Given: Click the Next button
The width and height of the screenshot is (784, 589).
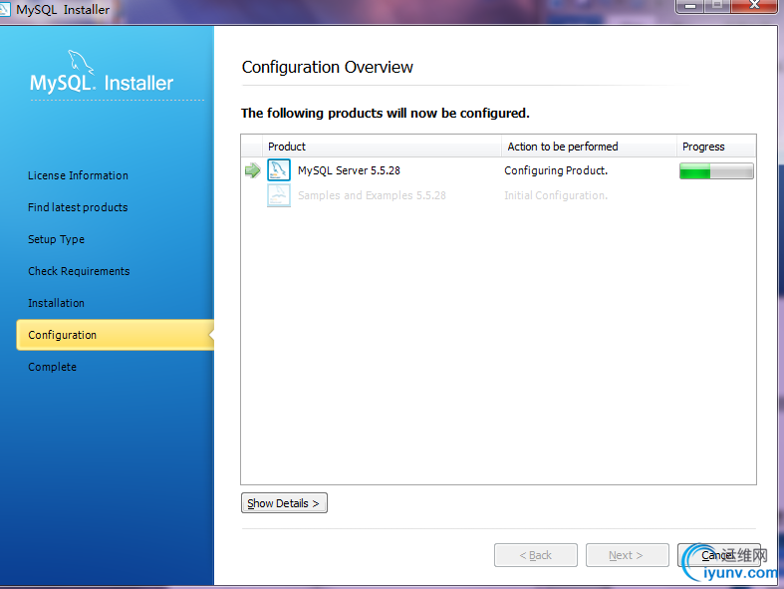Looking at the screenshot, I should pos(627,555).
